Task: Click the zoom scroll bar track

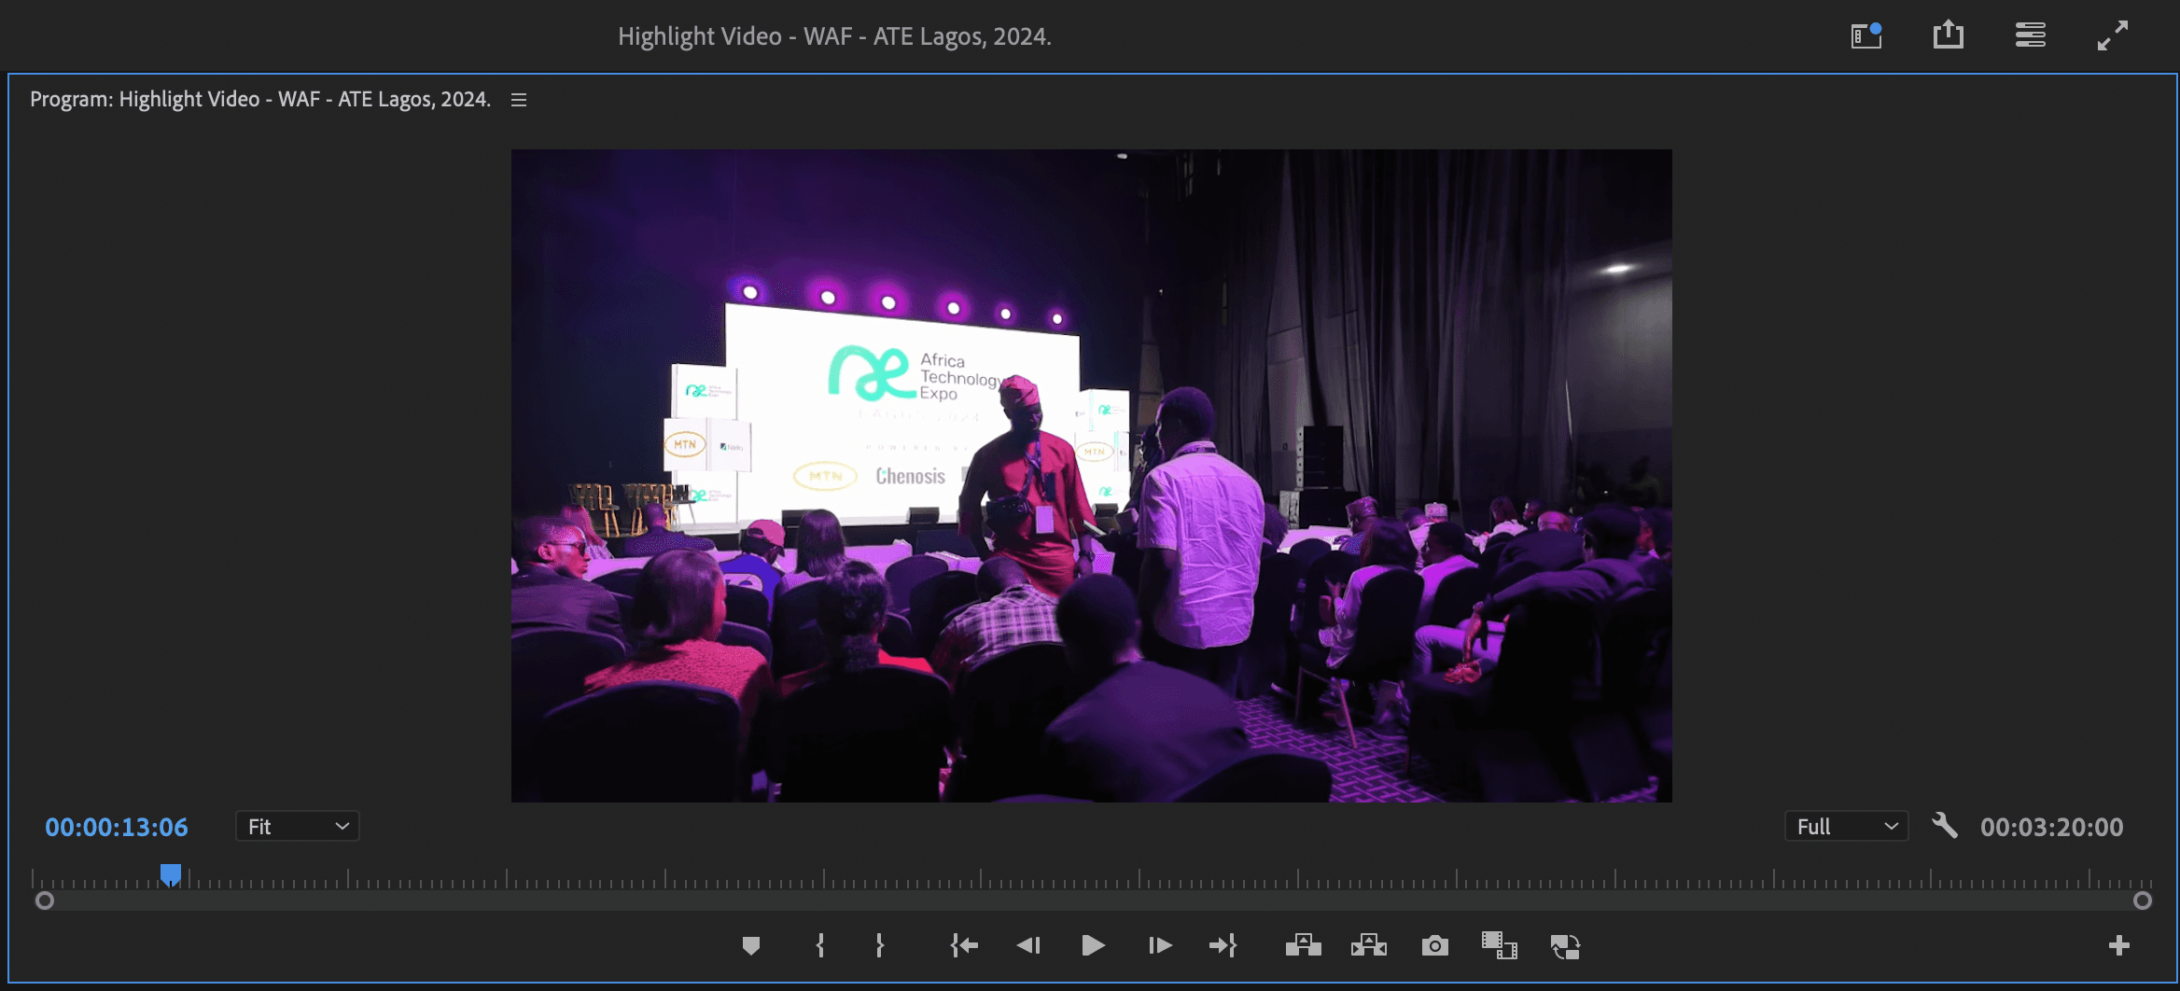Action: coord(1094,900)
